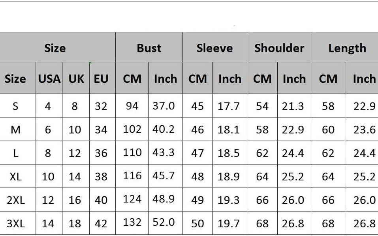378x236 pixels.
Task: Click the "Bust" column group header
Action: (x=149, y=48)
